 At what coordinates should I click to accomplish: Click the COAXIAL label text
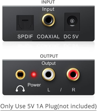48,36
